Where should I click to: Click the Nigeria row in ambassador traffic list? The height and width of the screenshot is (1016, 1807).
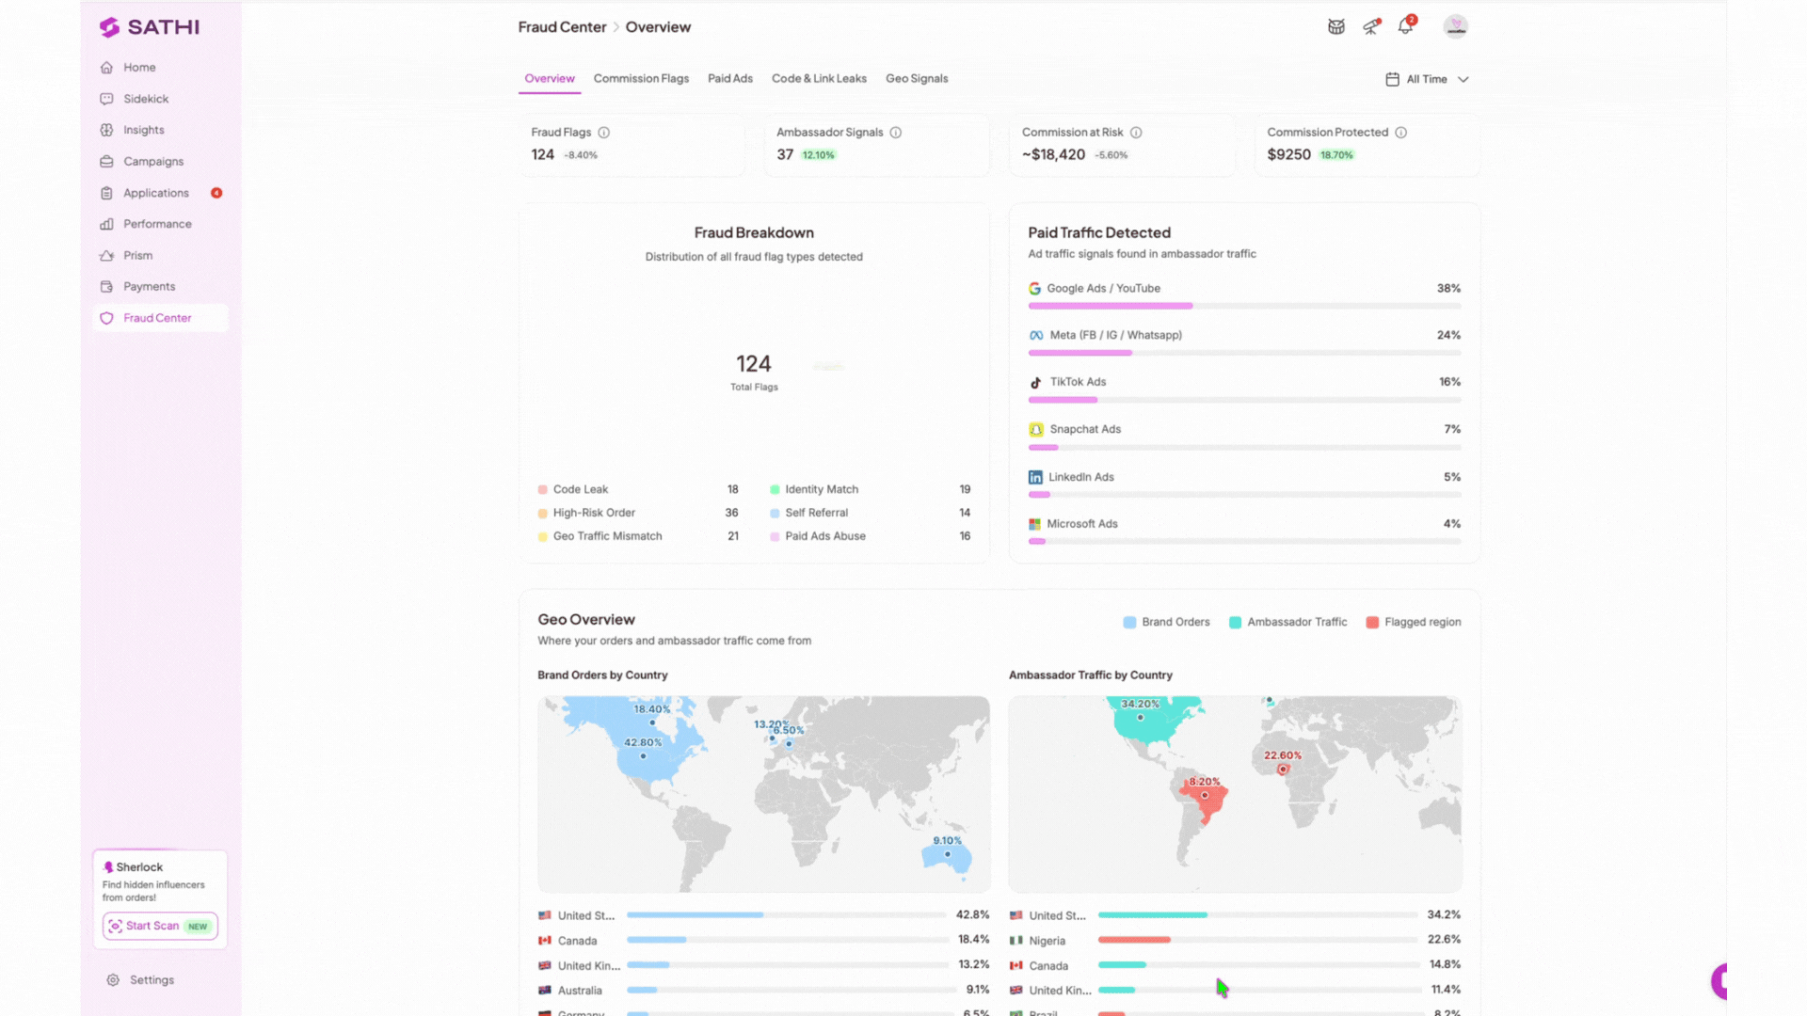pyautogui.click(x=1235, y=941)
